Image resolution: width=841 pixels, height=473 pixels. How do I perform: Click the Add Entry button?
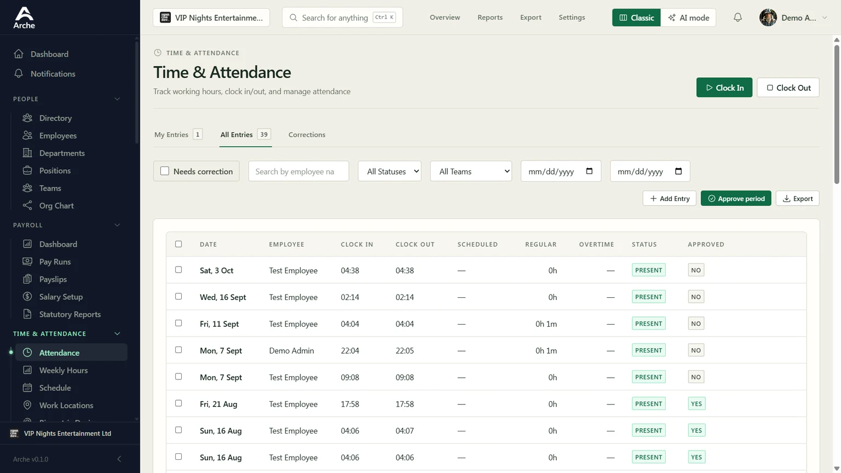click(x=670, y=198)
